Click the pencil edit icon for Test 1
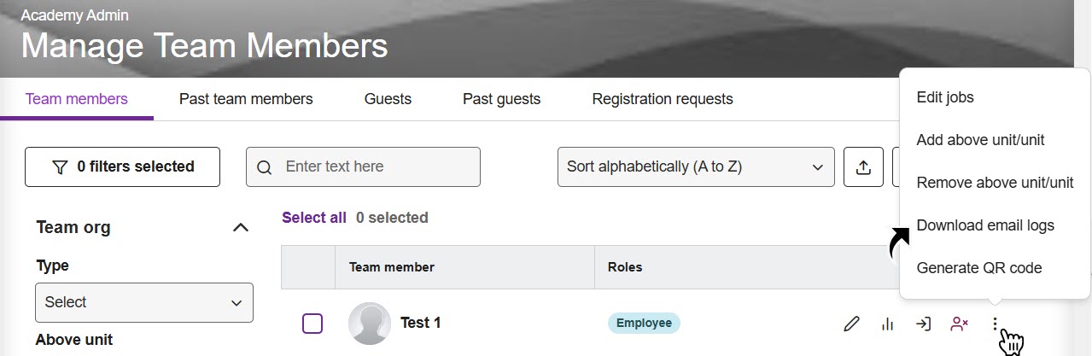 [850, 324]
